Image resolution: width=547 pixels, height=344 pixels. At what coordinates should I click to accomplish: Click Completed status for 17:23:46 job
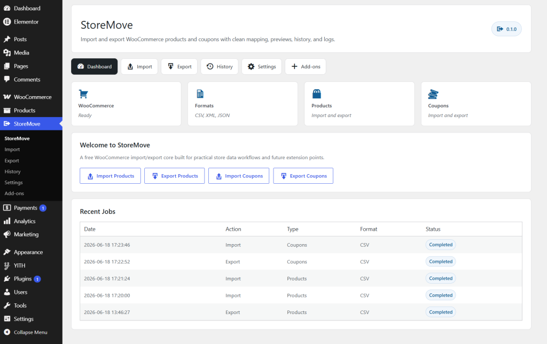point(441,245)
